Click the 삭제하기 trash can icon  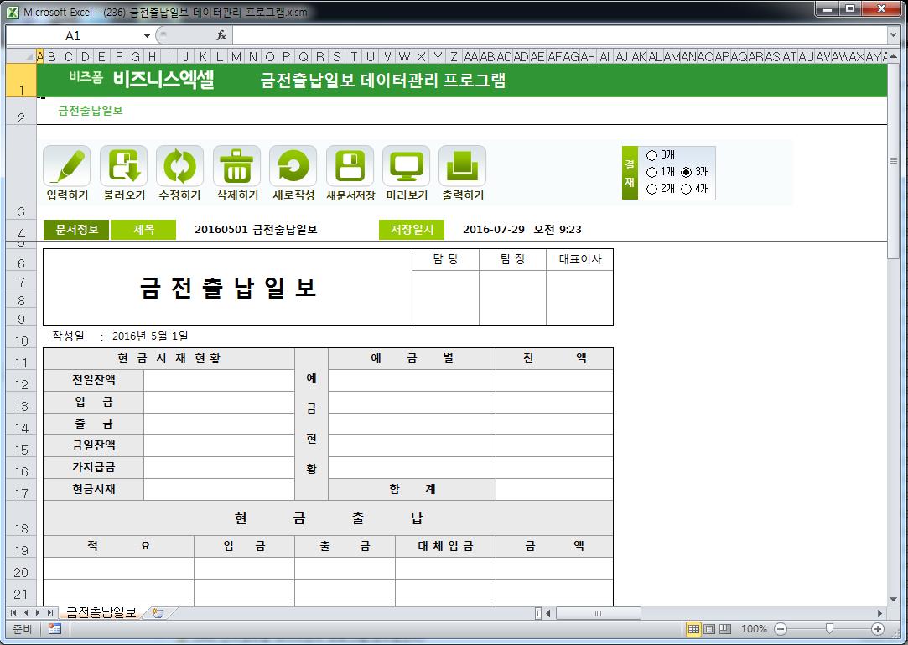point(236,167)
